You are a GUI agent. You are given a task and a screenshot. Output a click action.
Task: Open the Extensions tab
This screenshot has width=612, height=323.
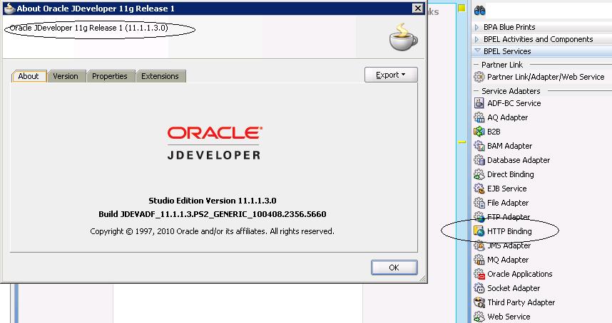160,76
